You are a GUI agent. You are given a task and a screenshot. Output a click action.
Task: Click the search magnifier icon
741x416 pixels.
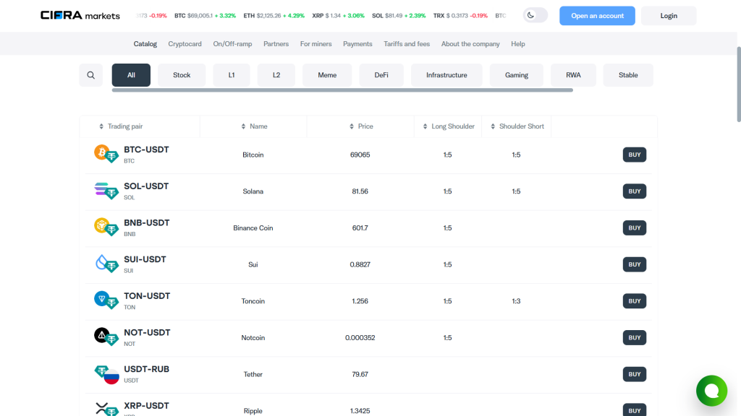pos(90,74)
